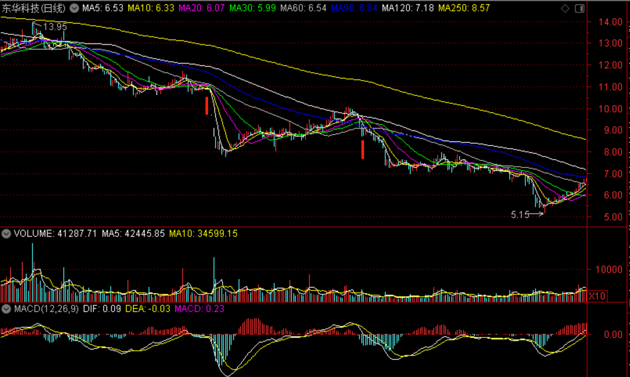Click the 9.00 price axis label
Viewport: 630px width, 377px height.
(x=614, y=130)
